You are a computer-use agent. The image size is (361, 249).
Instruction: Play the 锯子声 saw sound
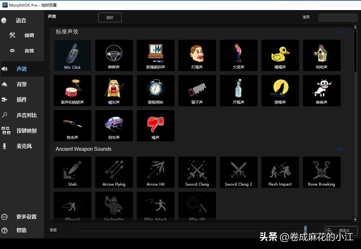(x=197, y=90)
